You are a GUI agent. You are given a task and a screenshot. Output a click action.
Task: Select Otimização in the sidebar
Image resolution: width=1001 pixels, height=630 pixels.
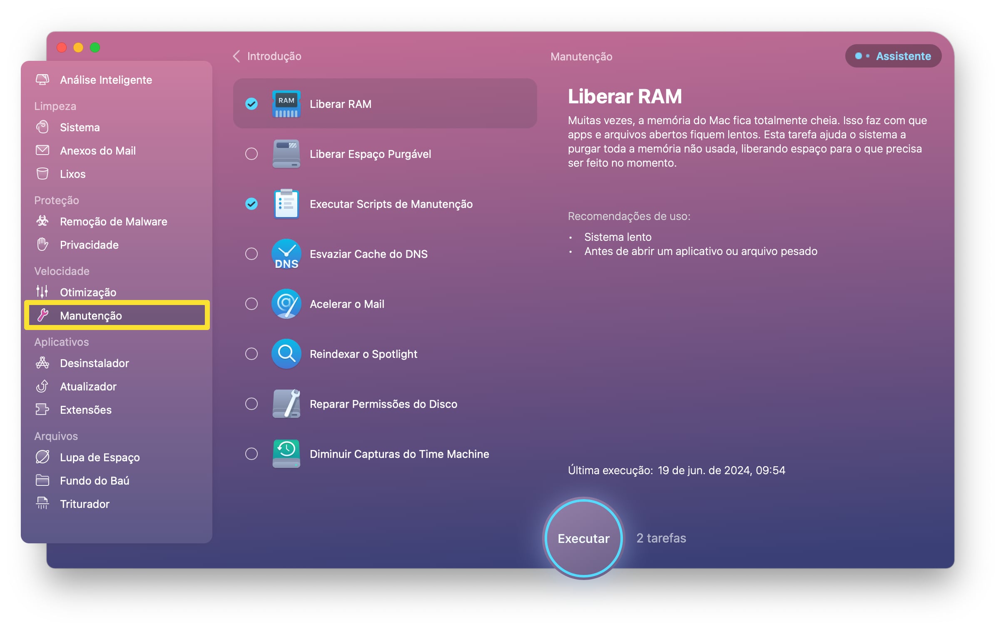88,292
